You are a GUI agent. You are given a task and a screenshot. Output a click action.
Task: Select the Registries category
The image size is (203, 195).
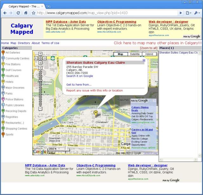click(12, 117)
